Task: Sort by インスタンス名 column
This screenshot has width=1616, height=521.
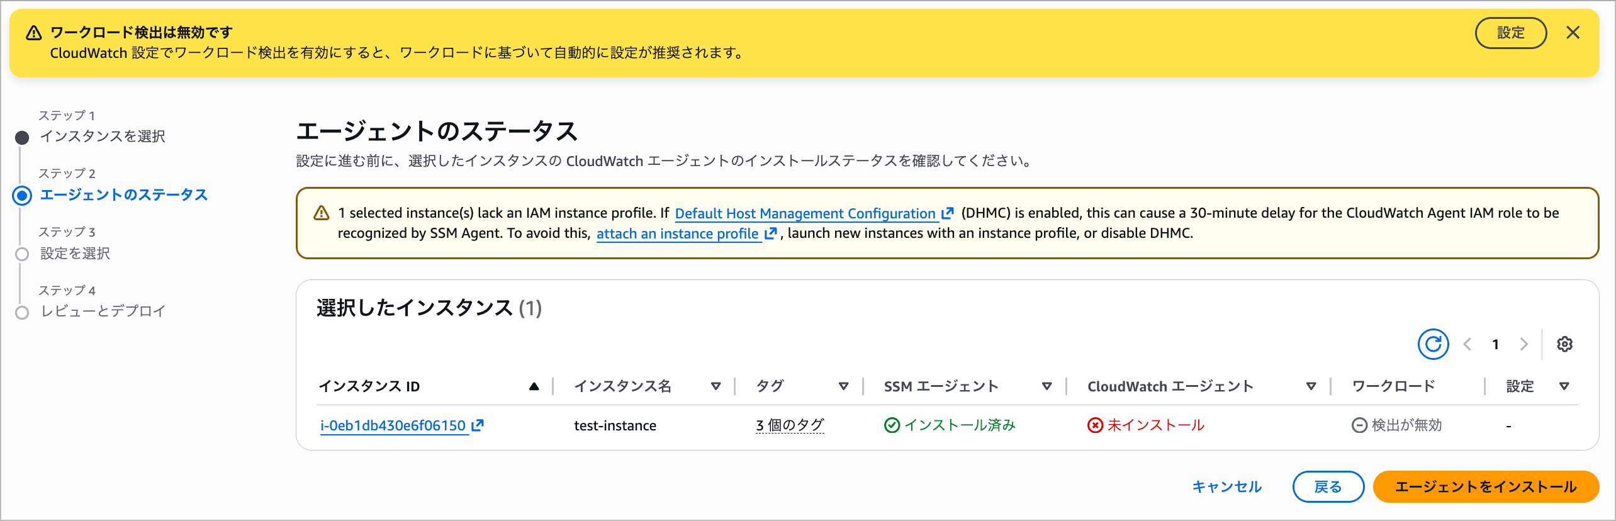Action: pos(715,386)
